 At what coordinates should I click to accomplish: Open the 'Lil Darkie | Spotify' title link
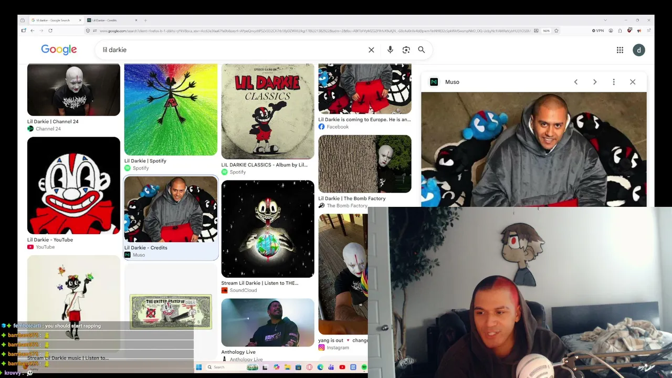(145, 161)
